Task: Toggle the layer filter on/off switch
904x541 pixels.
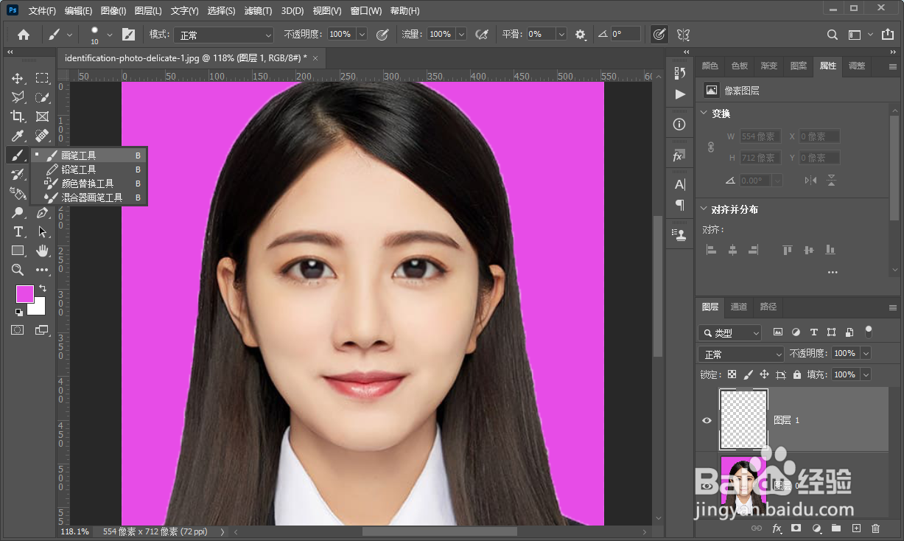Action: (869, 332)
